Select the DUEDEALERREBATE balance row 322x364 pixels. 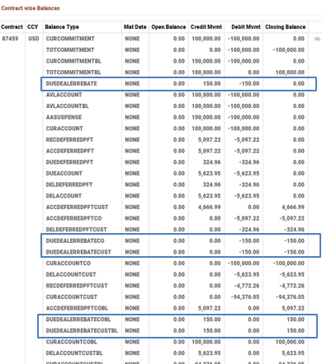click(x=179, y=84)
